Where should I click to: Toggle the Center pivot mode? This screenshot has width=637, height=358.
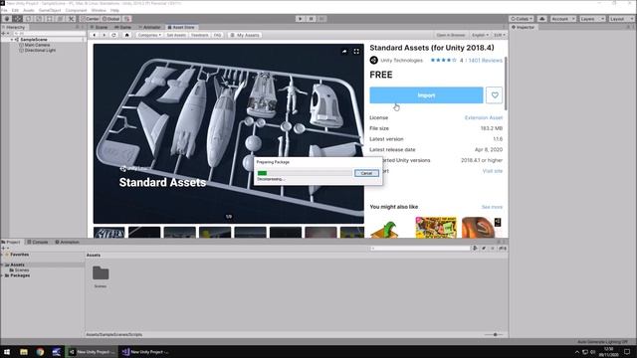[x=90, y=19]
